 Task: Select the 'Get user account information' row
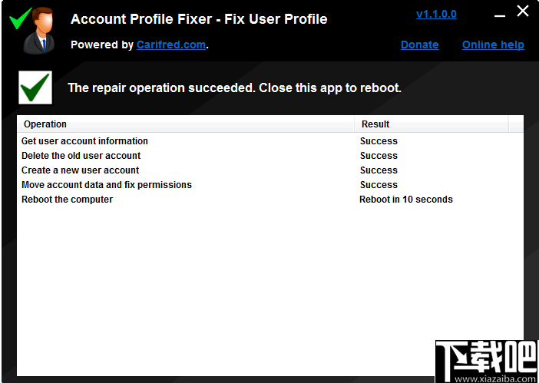click(270, 141)
